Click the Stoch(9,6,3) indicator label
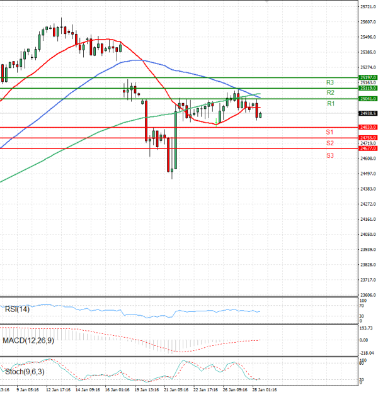The height and width of the screenshot is (395, 378). (x=25, y=372)
